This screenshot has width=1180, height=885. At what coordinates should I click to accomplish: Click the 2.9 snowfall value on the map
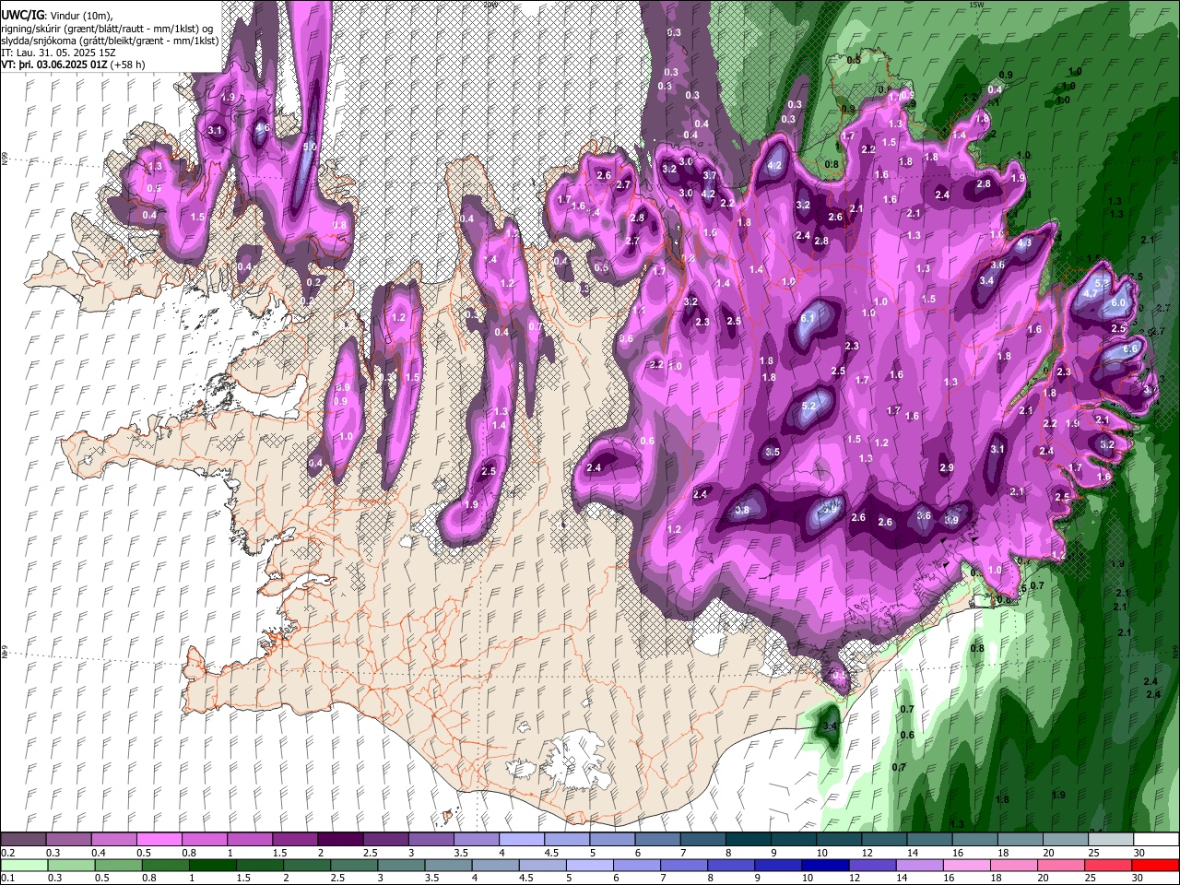coord(946,468)
